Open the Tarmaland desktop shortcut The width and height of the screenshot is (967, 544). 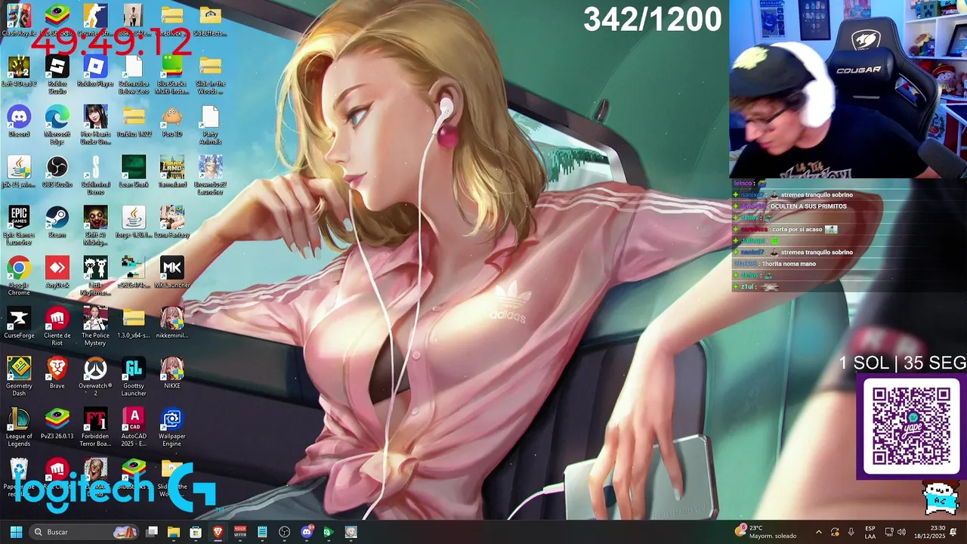point(172,172)
